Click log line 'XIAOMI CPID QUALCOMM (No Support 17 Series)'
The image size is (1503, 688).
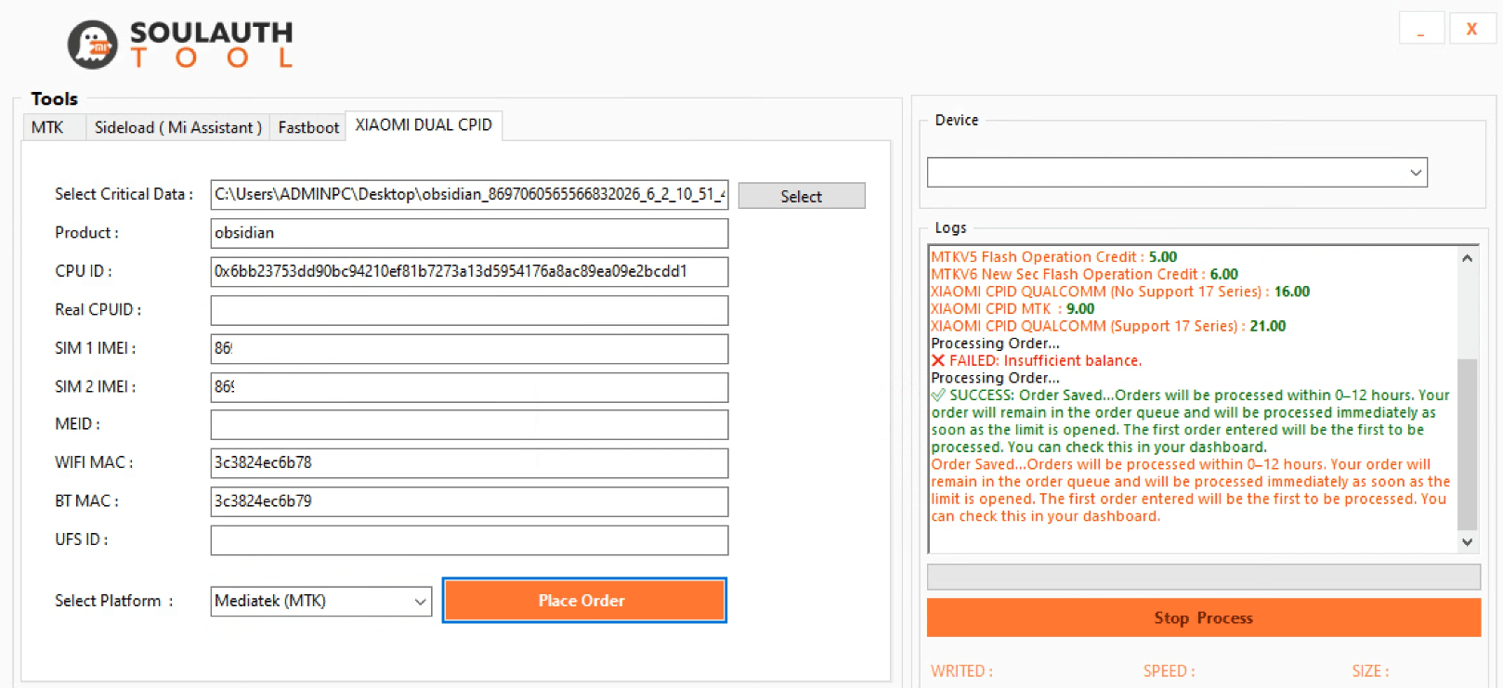pos(1120,292)
